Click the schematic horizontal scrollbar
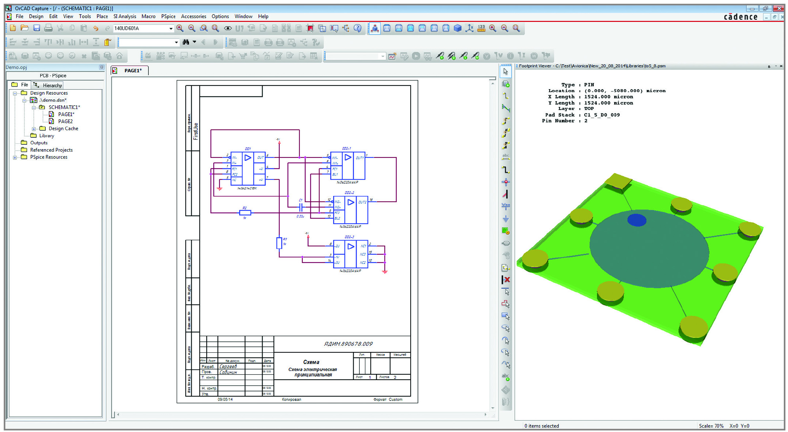This screenshot has height=432, width=788. point(302,414)
